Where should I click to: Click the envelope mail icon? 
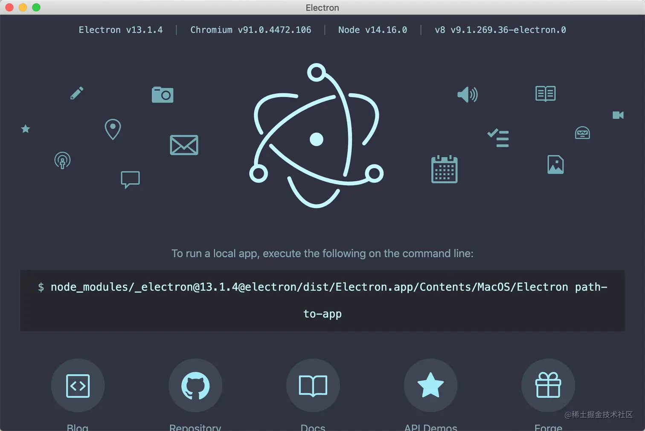tap(184, 145)
